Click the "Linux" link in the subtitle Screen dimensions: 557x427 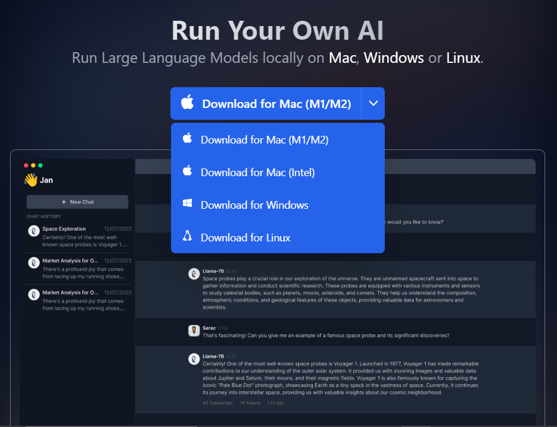coord(463,58)
